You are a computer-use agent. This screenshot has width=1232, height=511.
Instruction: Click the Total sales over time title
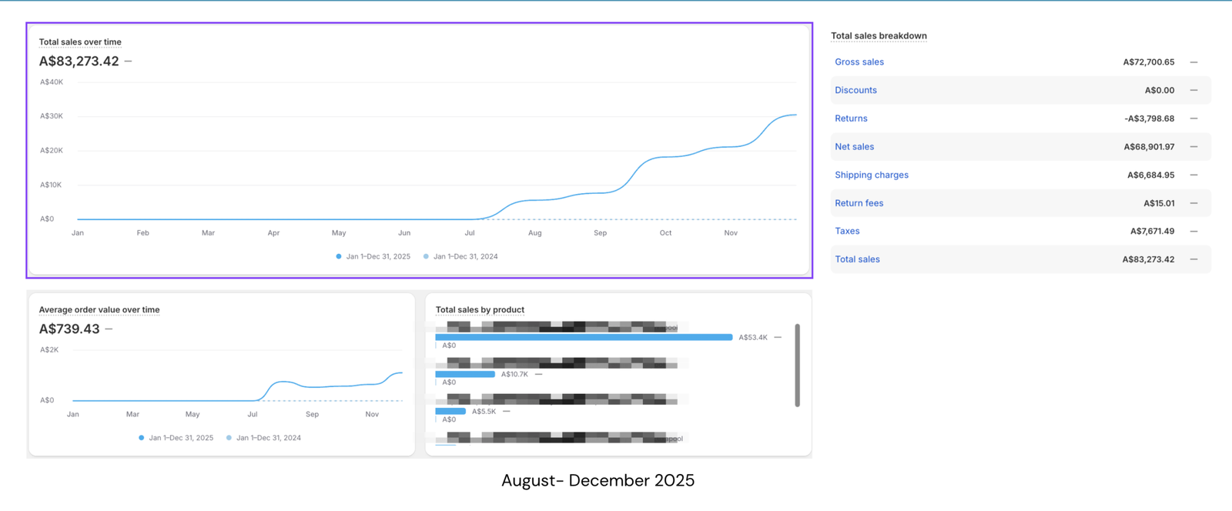point(80,42)
